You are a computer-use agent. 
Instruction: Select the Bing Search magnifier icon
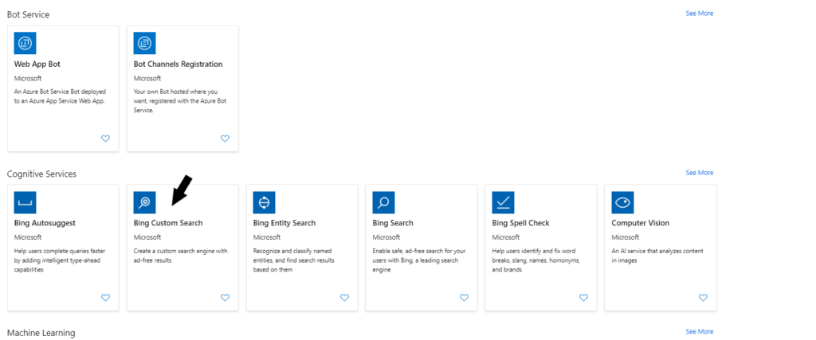tap(384, 202)
